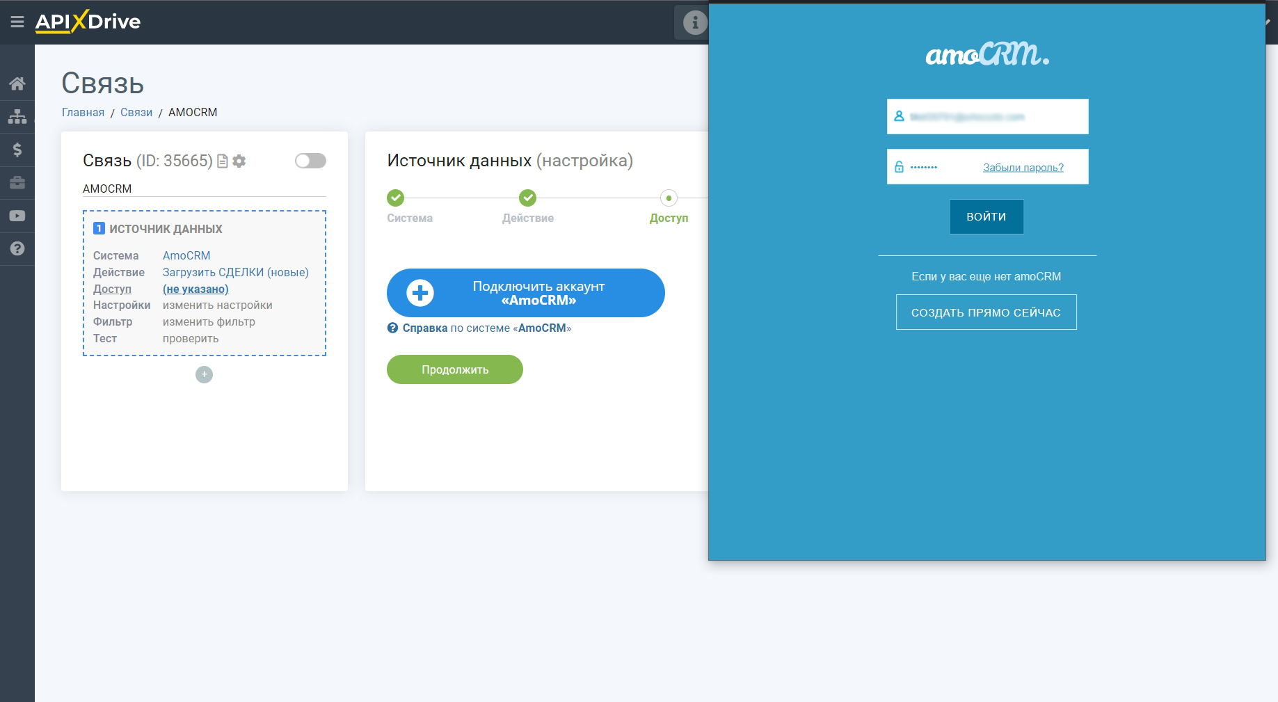Click the plus icon in Подключить аккаунт button
The image size is (1278, 702).
point(420,293)
